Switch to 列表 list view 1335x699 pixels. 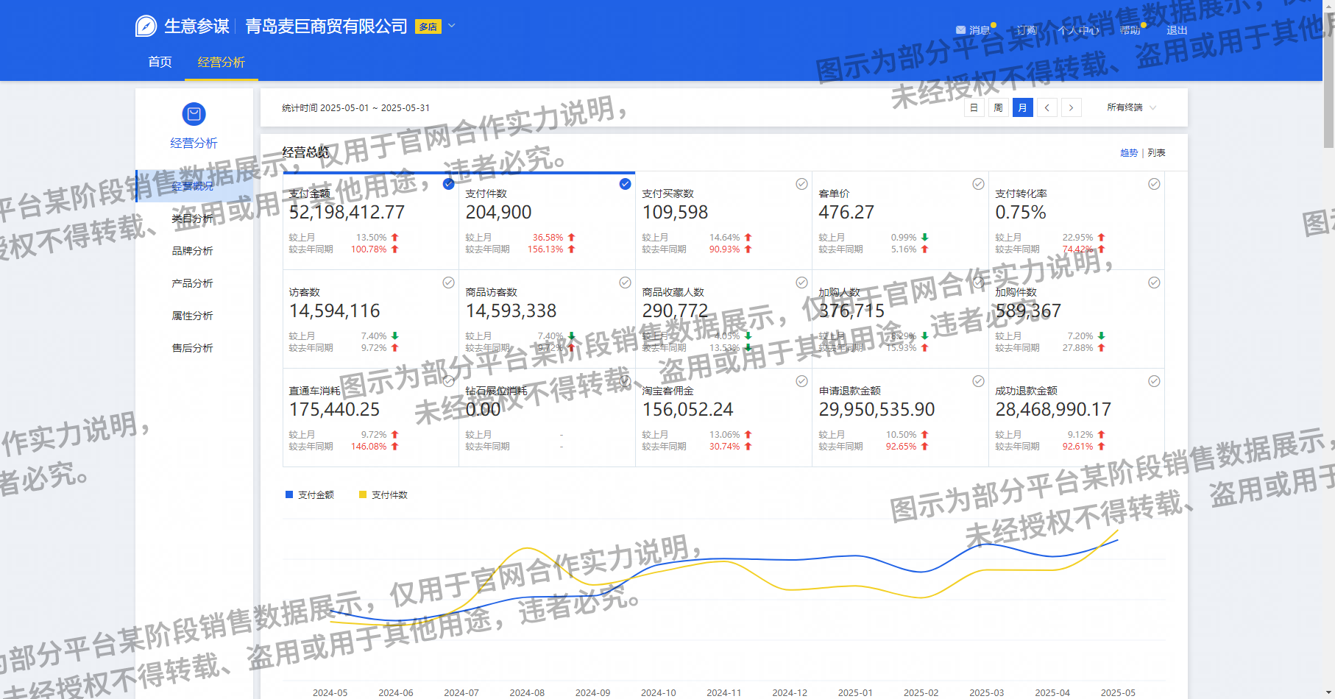click(1156, 153)
